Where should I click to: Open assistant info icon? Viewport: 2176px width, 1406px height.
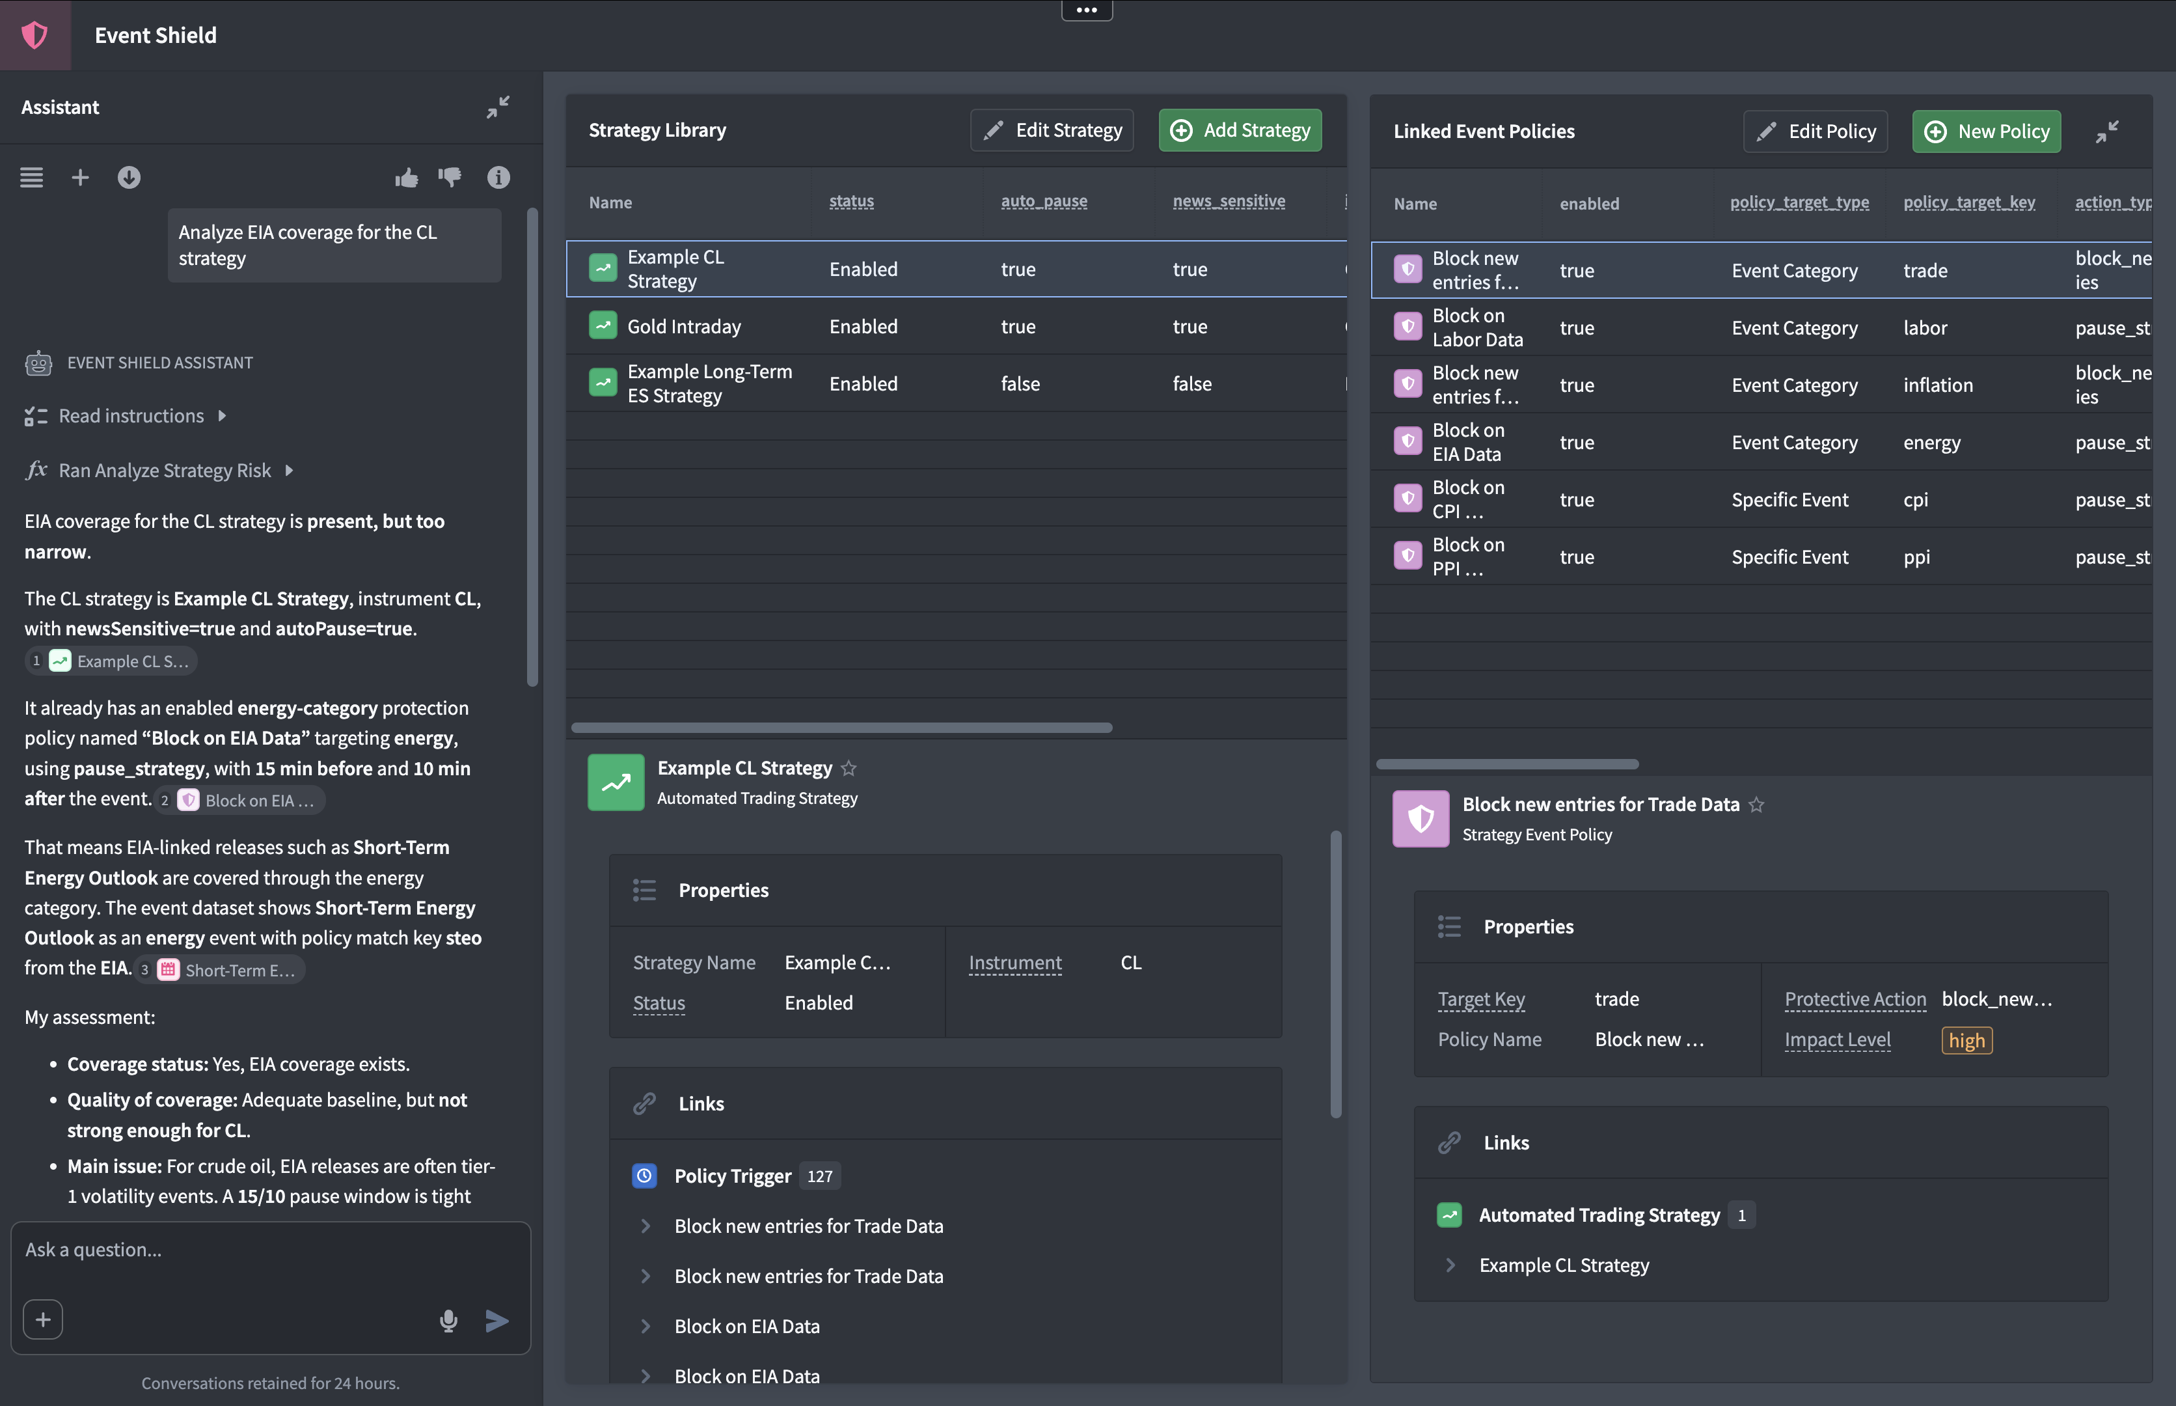(x=498, y=177)
